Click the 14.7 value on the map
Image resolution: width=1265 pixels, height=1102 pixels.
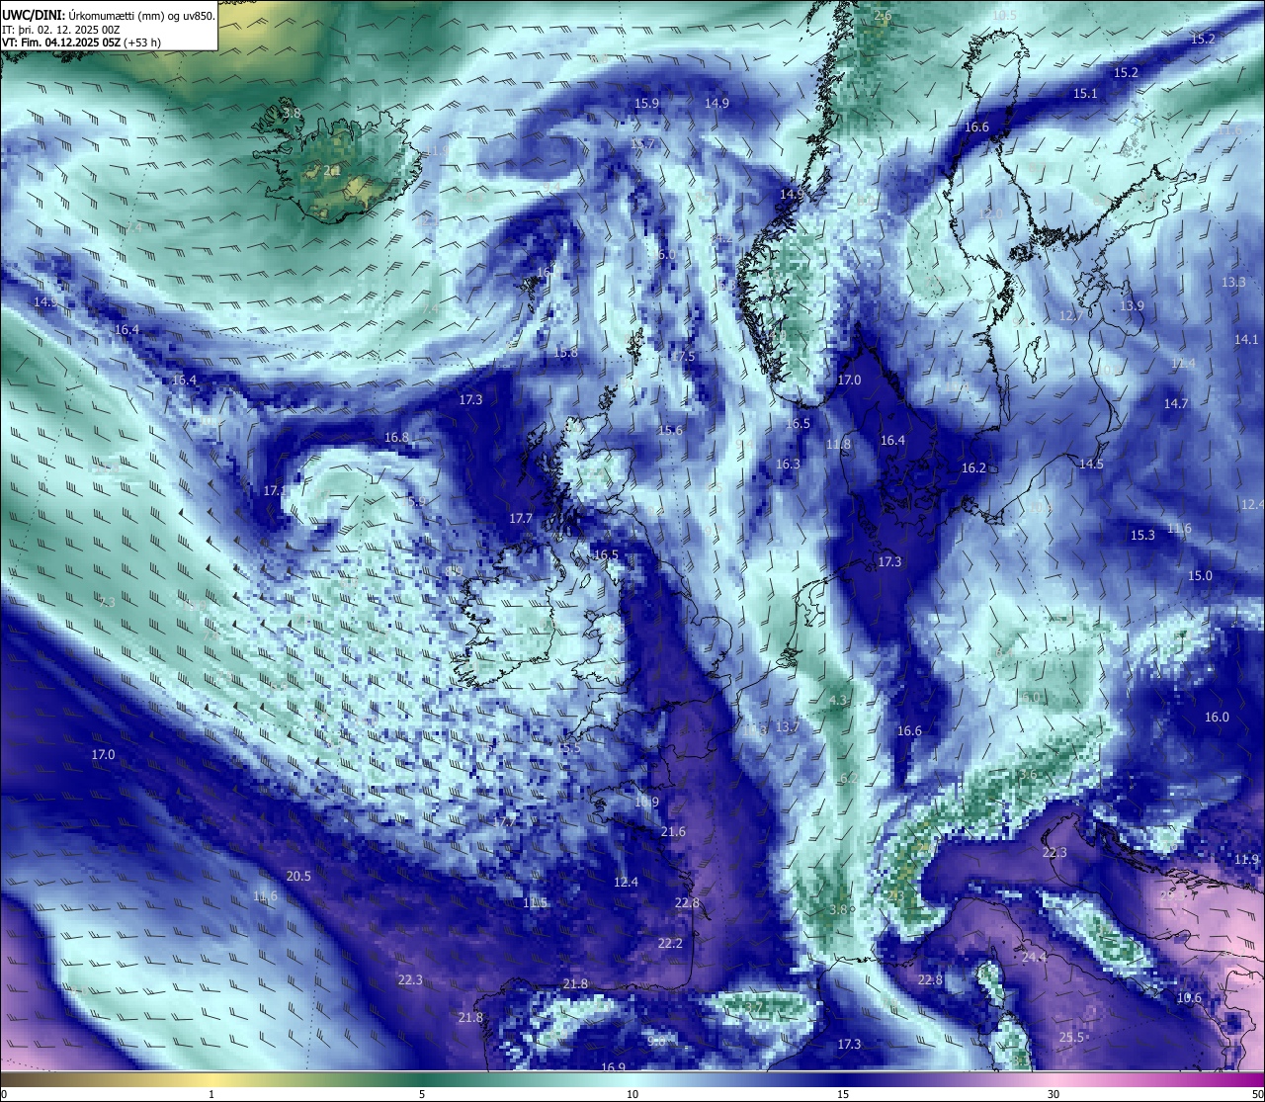pos(1175,403)
